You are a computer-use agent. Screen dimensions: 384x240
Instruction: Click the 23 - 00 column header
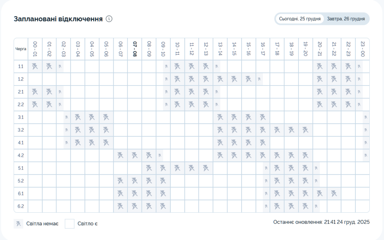362,49
